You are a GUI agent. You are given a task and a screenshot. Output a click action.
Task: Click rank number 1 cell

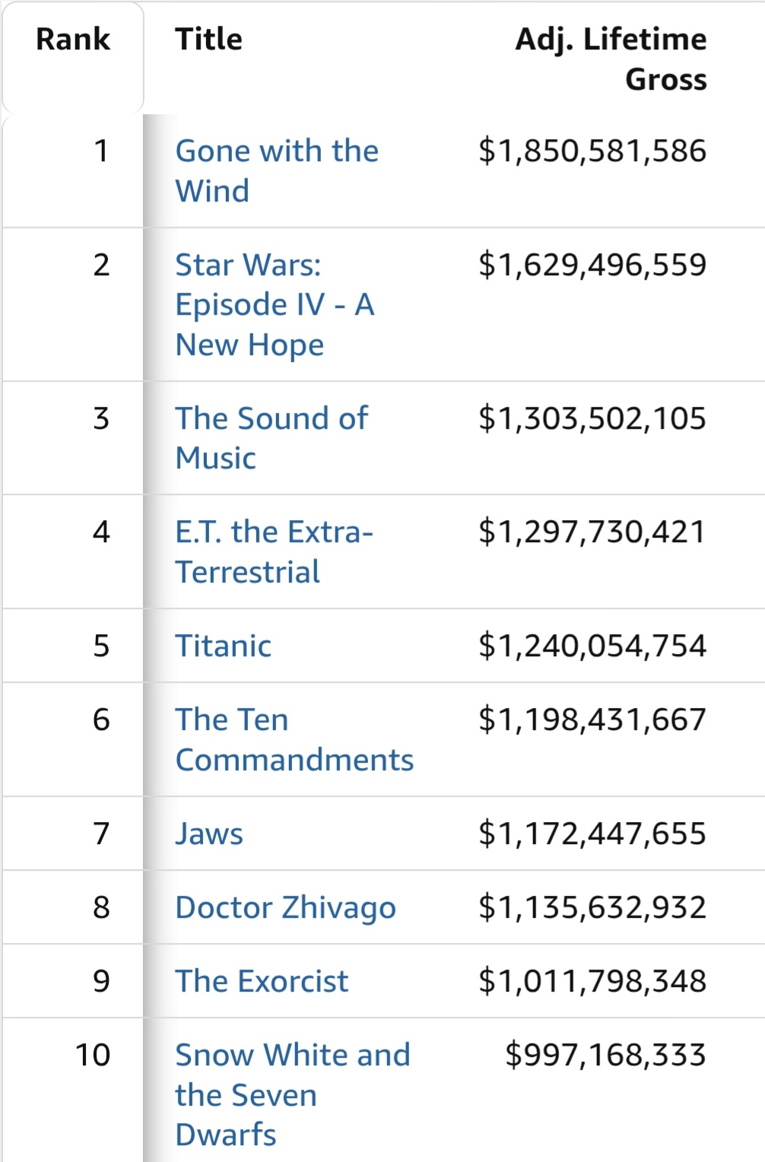(101, 151)
